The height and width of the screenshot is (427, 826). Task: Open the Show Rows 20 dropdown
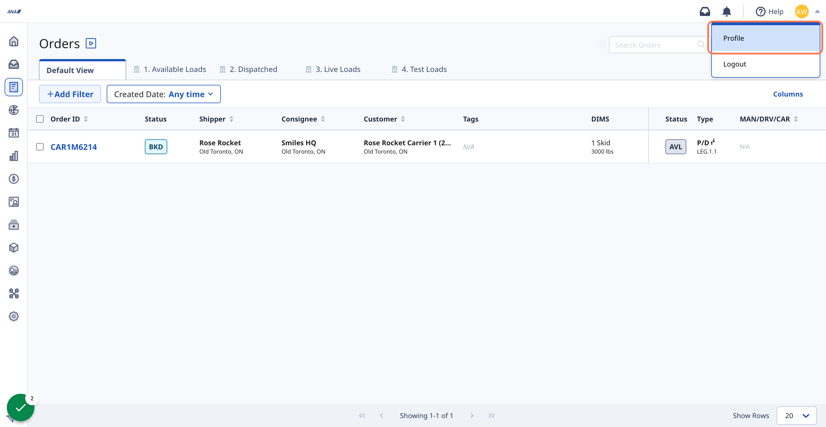796,416
